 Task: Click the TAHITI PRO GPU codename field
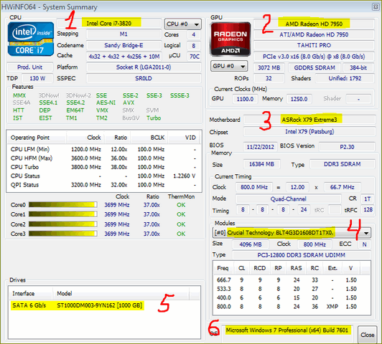point(314,45)
